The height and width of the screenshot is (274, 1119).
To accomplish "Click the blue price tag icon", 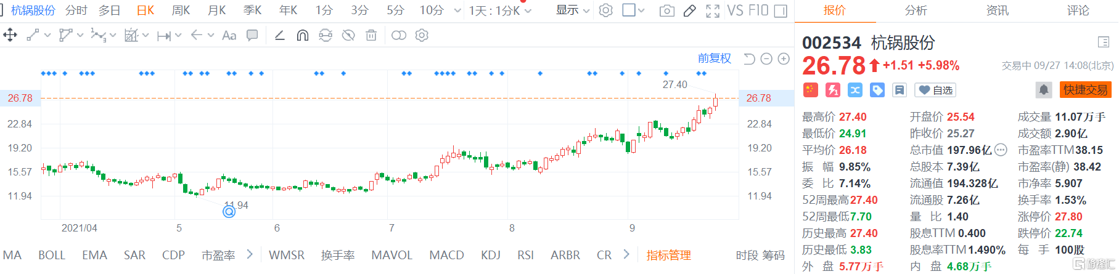I will (x=877, y=90).
